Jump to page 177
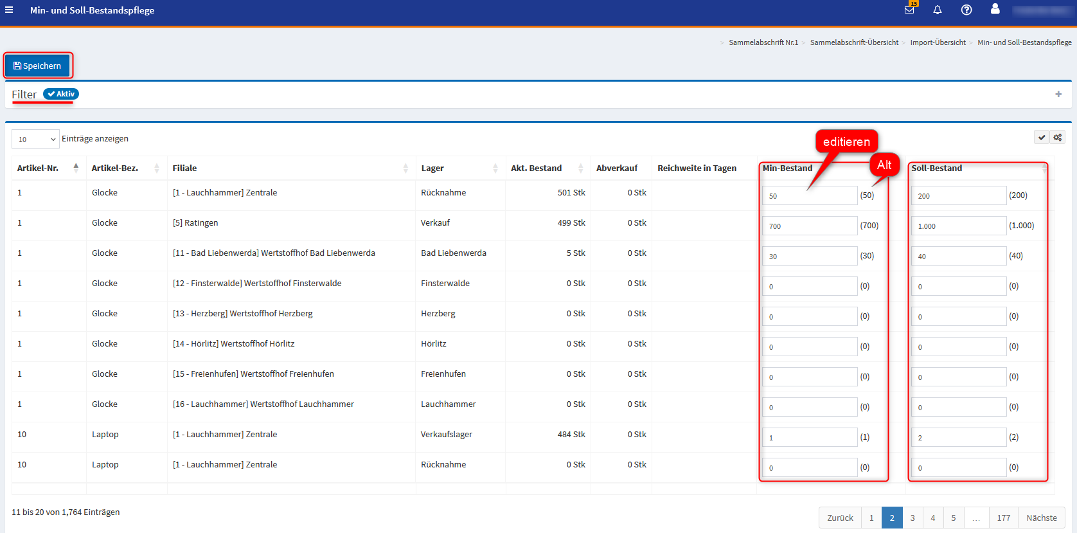The width and height of the screenshot is (1077, 533). pos(1003,518)
